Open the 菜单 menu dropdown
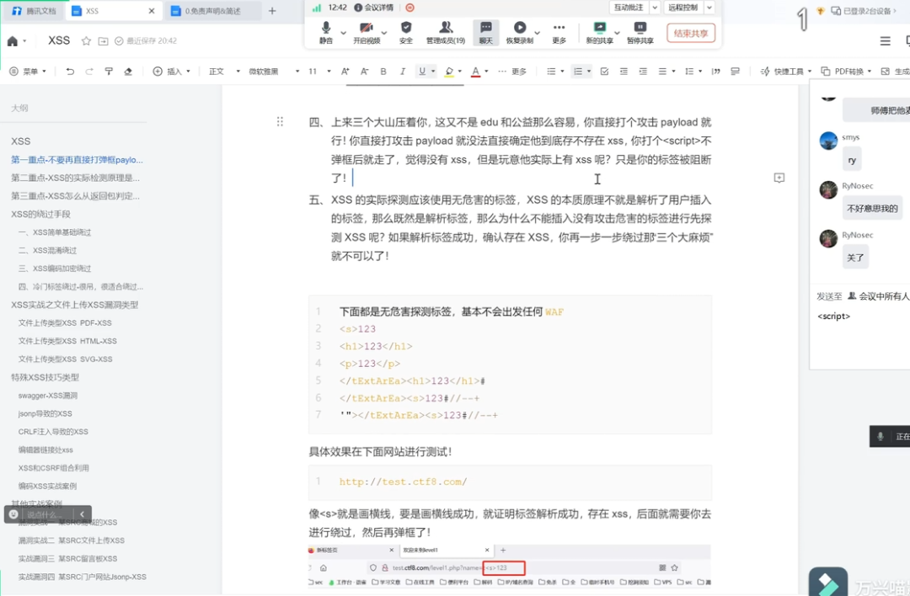 point(29,72)
